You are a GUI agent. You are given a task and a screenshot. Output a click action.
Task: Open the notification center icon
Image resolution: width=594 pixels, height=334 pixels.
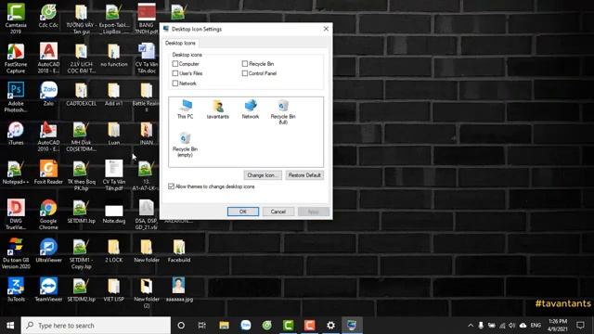click(580, 326)
